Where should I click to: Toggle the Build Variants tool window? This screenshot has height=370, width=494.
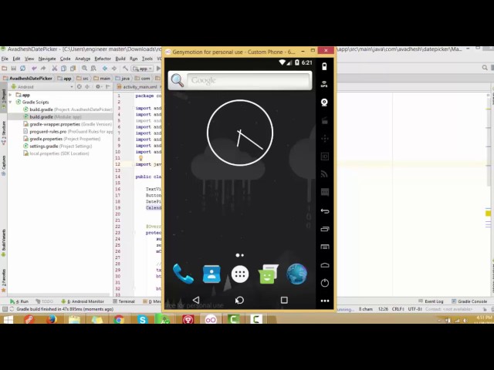3,243
